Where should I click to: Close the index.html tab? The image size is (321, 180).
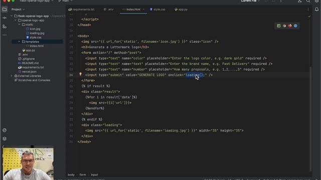point(143,9)
